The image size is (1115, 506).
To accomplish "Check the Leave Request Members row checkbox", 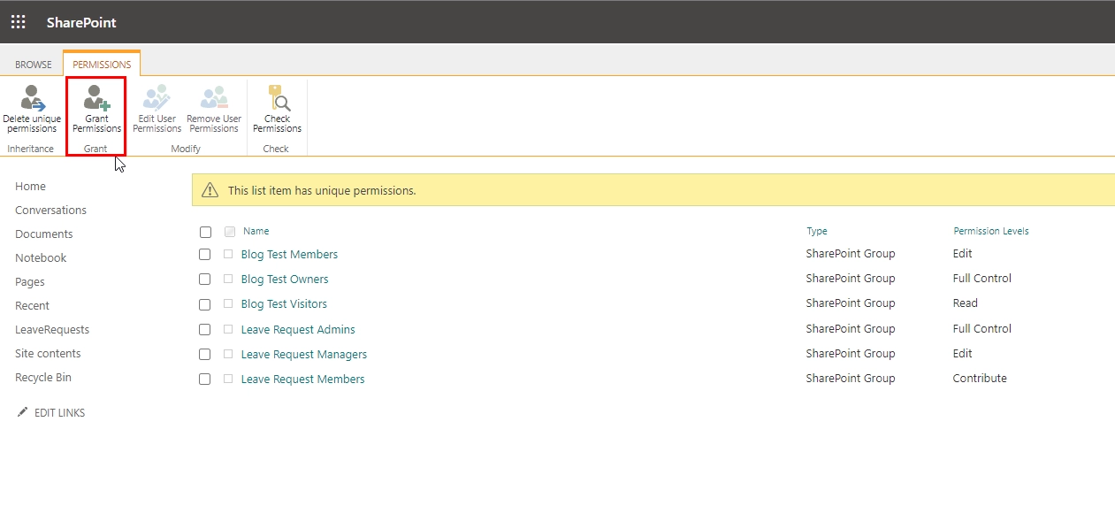I will coord(205,379).
